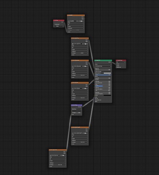This screenshot has width=159, height=175.
Task: Unlink image with X in Roughness texture node
Action: [x=87, y=88]
